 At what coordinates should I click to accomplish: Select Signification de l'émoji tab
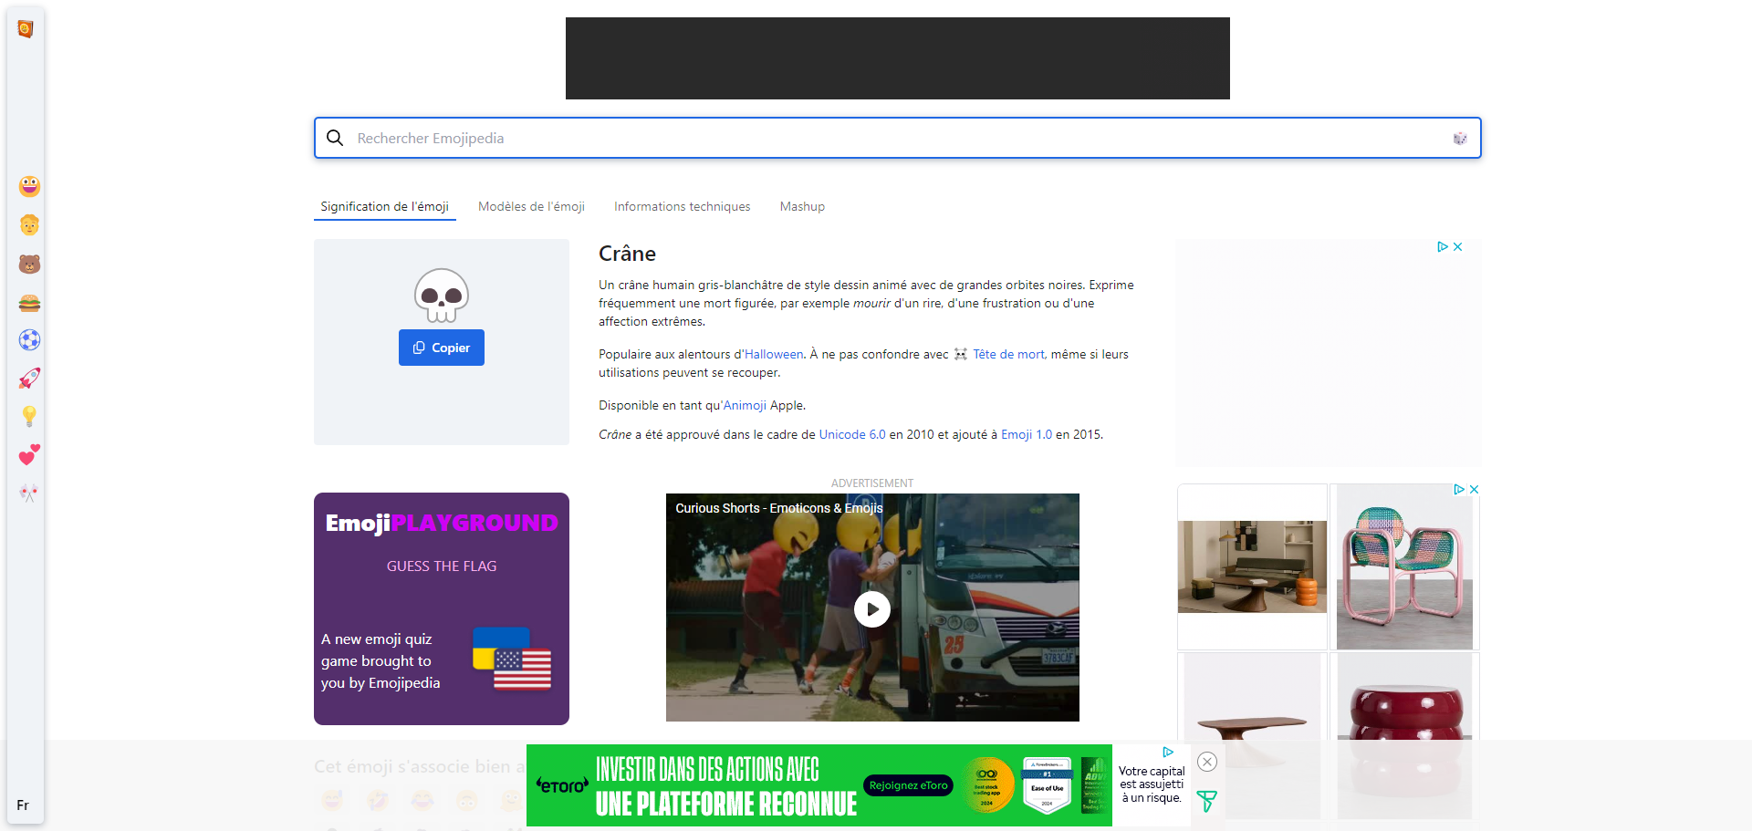[x=384, y=207]
